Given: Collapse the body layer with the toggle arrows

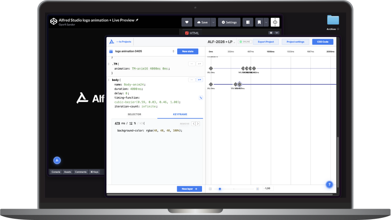Looking at the screenshot, I should click(199, 80).
